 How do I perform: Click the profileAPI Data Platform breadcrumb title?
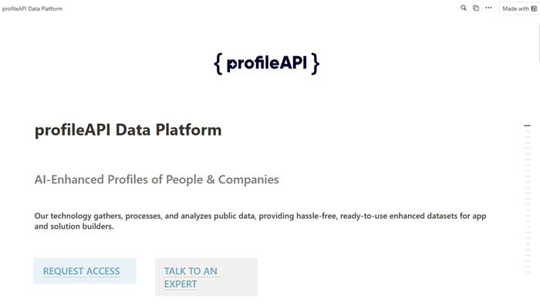[32, 8]
